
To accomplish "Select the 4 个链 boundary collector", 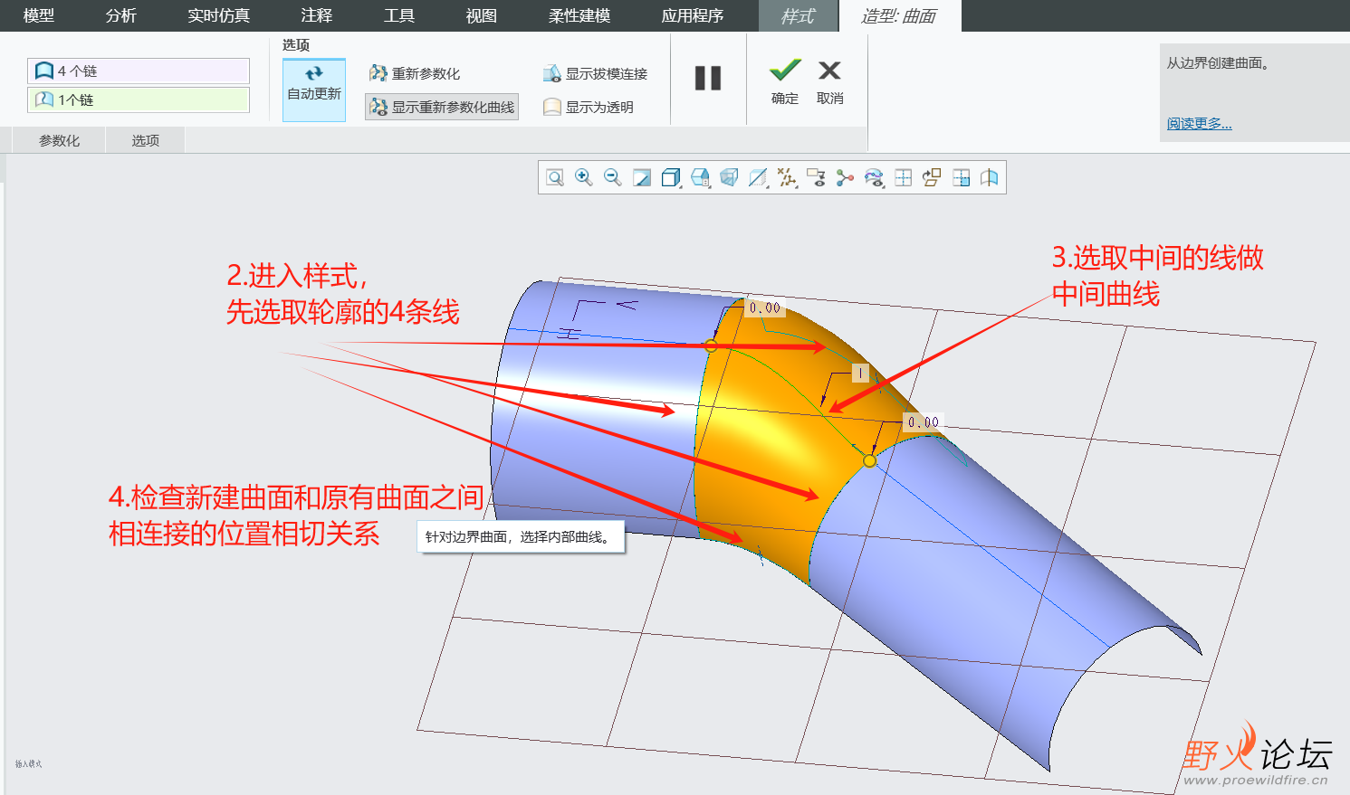I will pos(139,71).
